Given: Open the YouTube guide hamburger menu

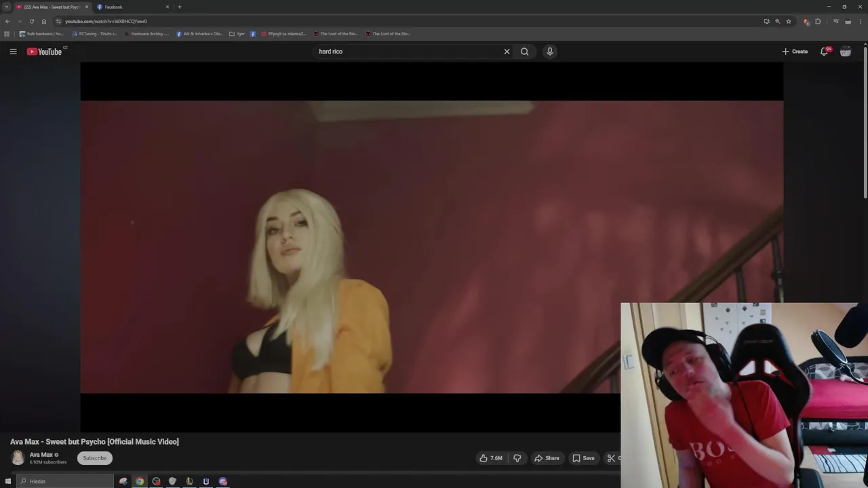Looking at the screenshot, I should pos(13,52).
